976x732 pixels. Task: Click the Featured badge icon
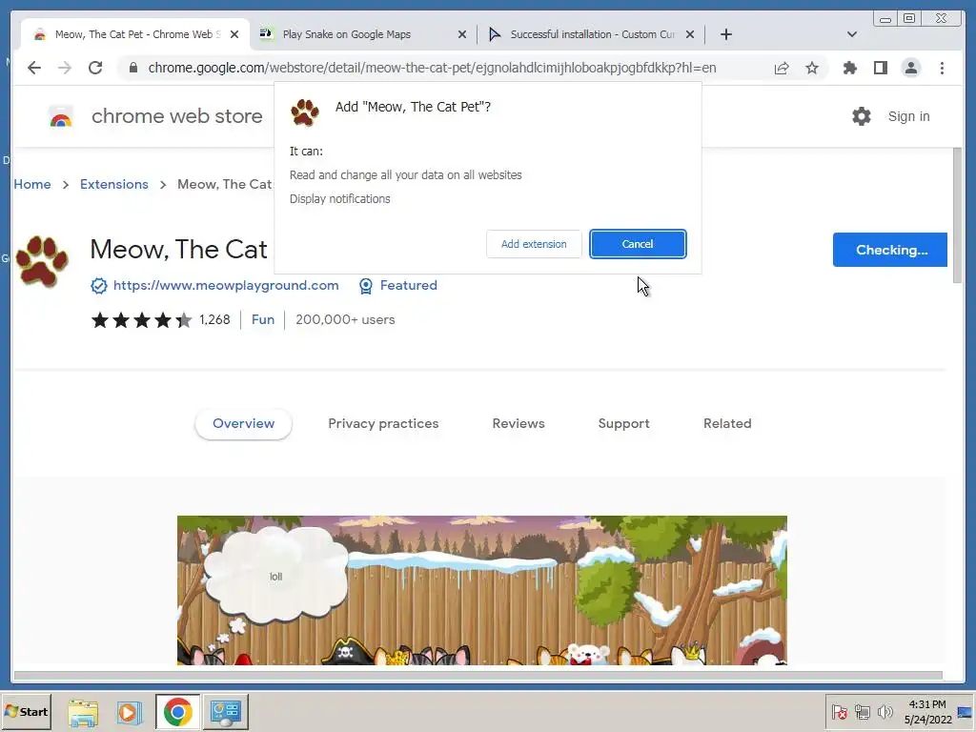(x=366, y=286)
